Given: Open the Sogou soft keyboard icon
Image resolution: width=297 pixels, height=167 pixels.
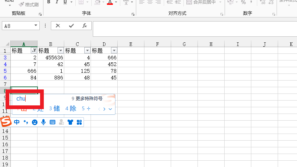Looking at the screenshot, I should click(52, 122).
